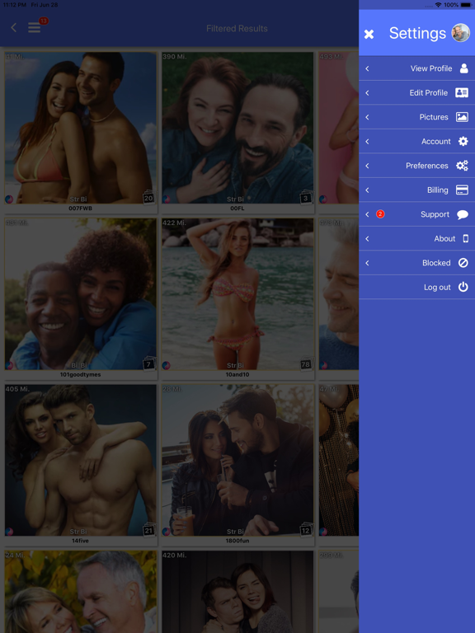Image resolution: width=475 pixels, height=633 pixels.
Task: Expand Edit Profile with its chevron
Action: coord(367,93)
